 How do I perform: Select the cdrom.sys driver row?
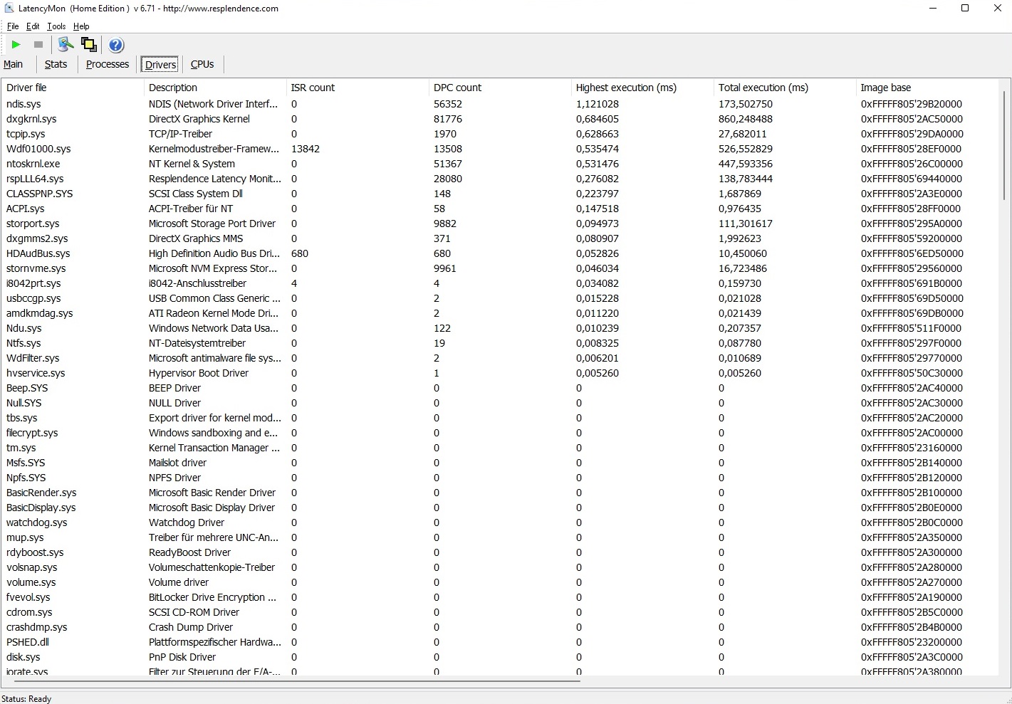click(x=500, y=612)
